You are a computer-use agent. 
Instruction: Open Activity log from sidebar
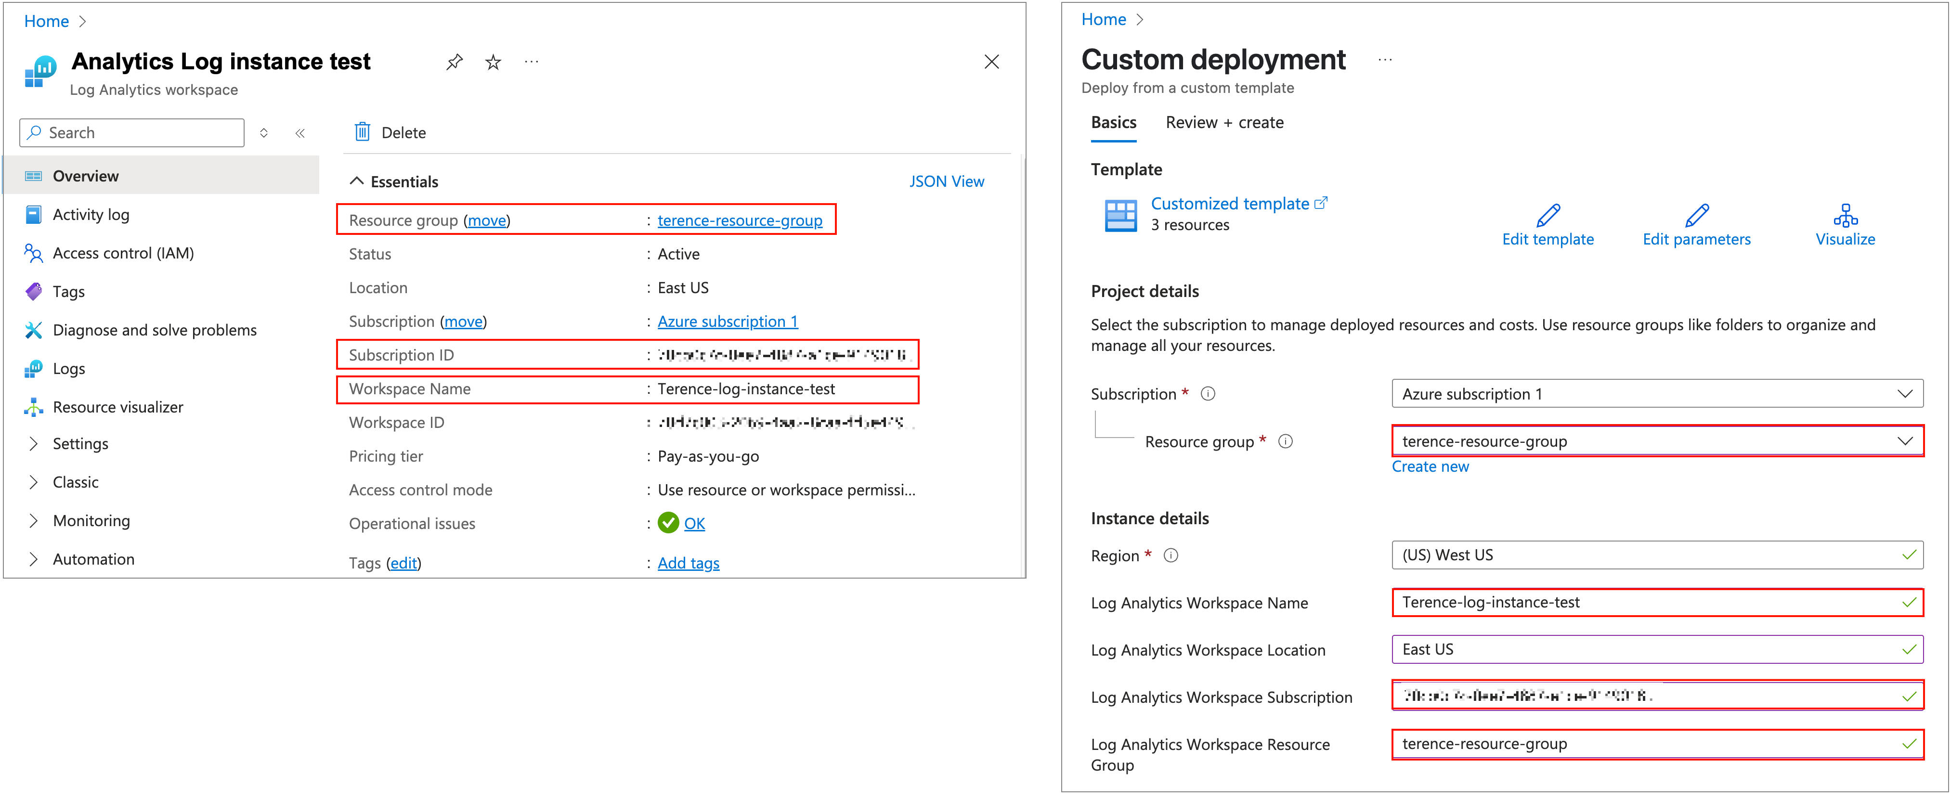(91, 215)
